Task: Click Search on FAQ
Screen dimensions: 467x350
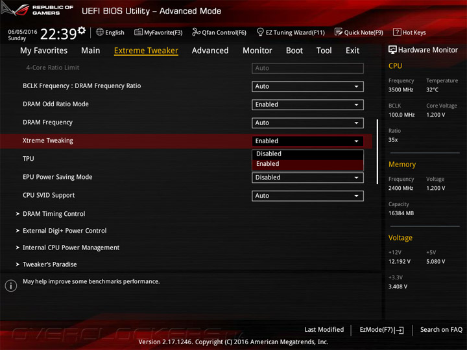Action: 441,330
